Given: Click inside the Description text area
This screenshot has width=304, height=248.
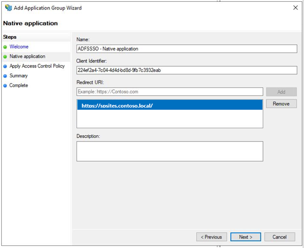Looking at the screenshot, I should click(170, 151).
